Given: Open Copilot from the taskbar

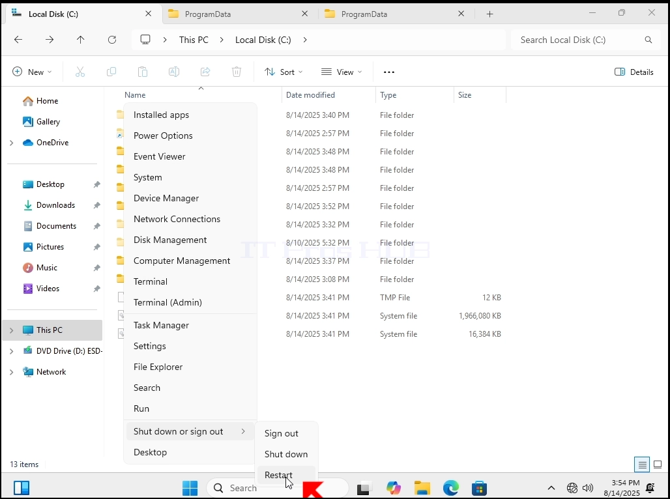Looking at the screenshot, I should tap(393, 488).
